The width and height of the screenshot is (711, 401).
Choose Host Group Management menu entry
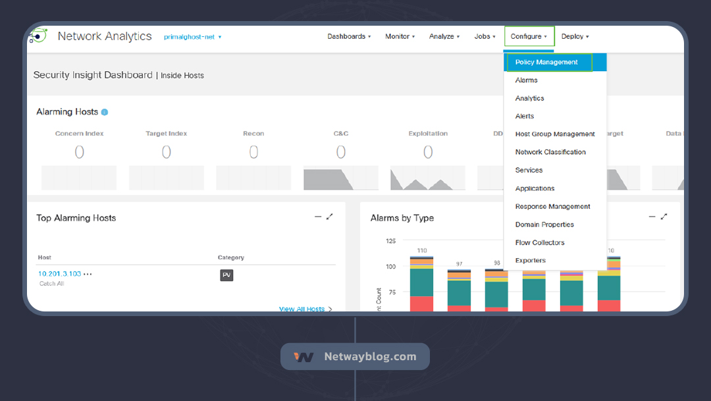pos(554,134)
